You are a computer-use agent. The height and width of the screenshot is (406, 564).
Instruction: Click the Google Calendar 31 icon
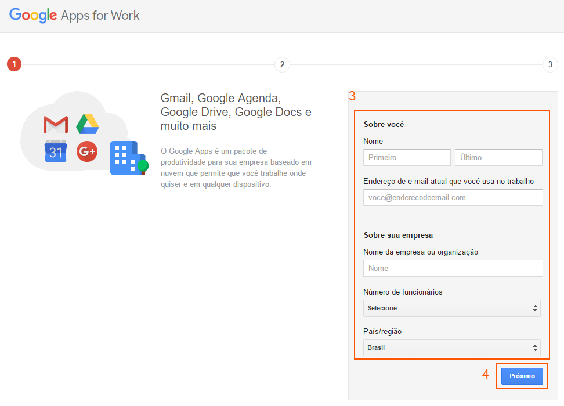pyautogui.click(x=55, y=151)
